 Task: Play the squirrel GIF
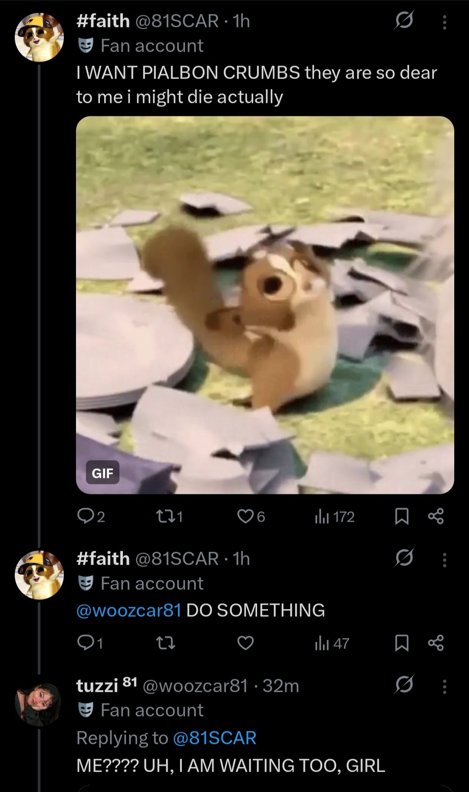[x=265, y=305]
